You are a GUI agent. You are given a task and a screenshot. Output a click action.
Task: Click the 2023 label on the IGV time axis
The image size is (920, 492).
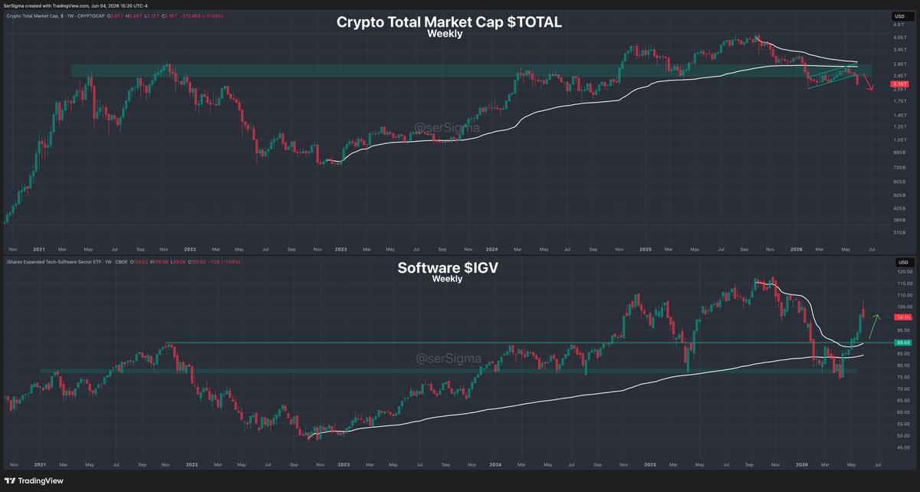(x=343, y=464)
